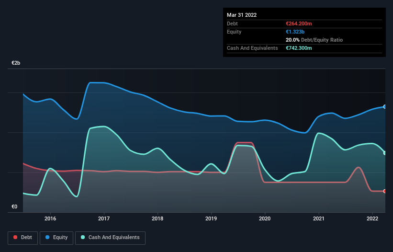The image size is (393, 252).
Task: Click the €742.300m cash value
Action: pyautogui.click(x=299, y=48)
